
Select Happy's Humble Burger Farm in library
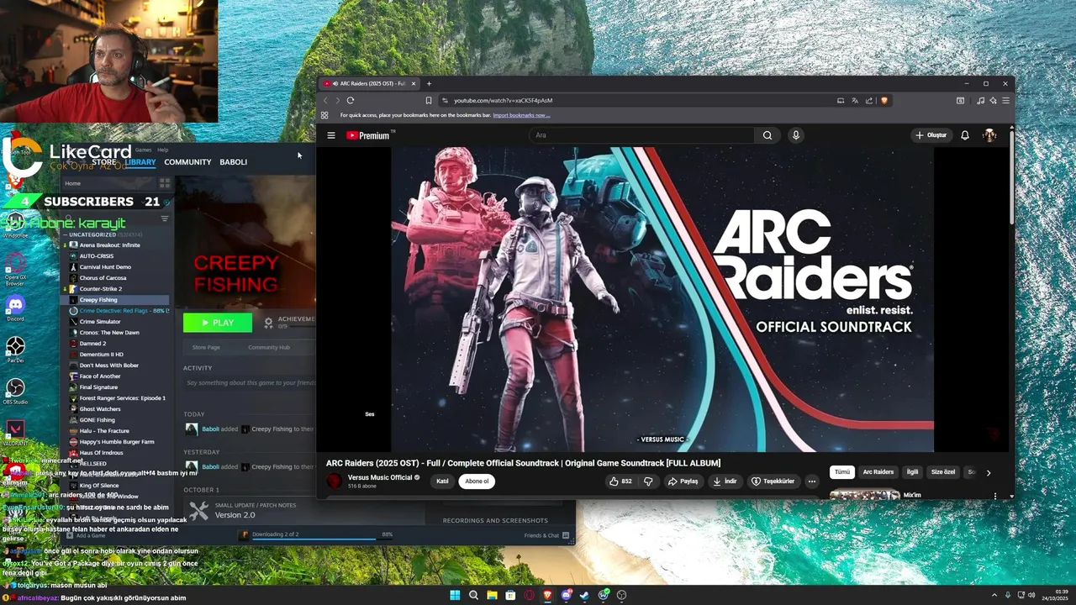click(x=117, y=442)
